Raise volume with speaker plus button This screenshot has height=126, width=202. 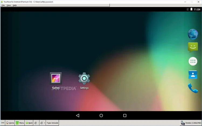click(43, 123)
